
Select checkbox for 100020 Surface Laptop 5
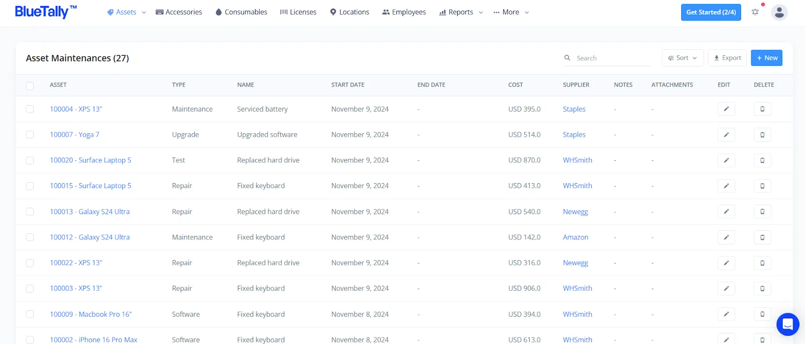(30, 160)
